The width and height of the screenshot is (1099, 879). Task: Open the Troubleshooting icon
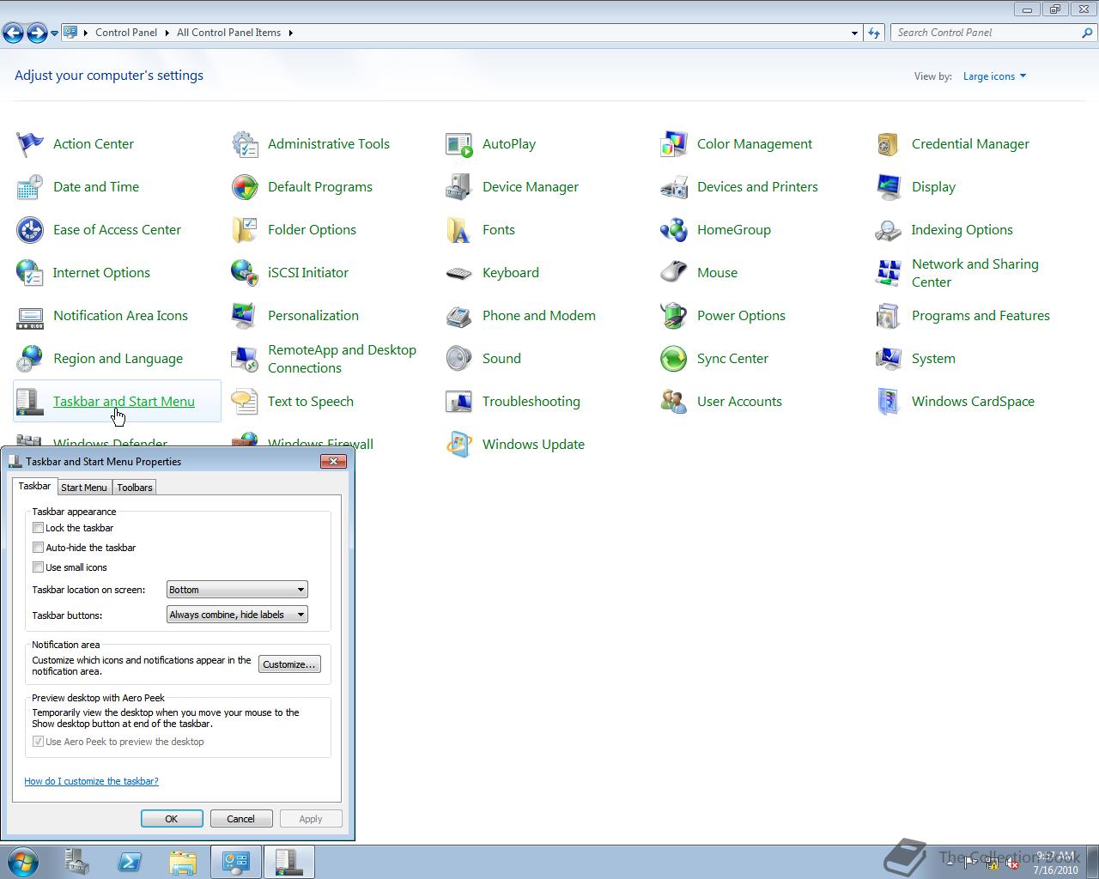click(x=459, y=402)
